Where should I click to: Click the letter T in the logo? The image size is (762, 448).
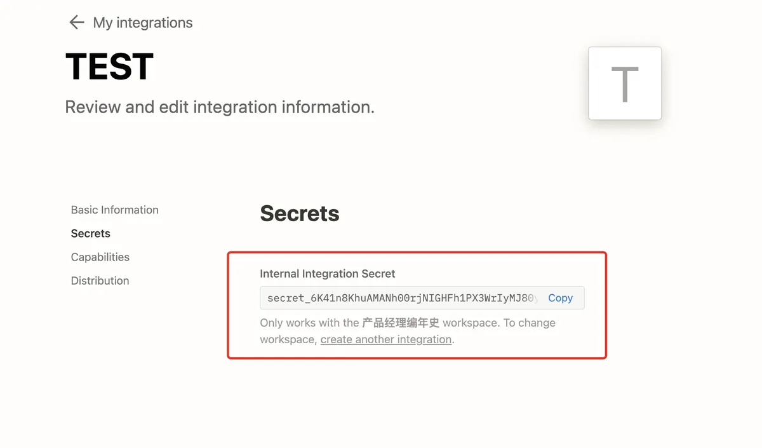[x=625, y=85]
